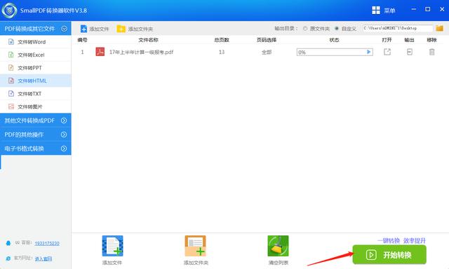The image size is (449, 269).
Task: Open official website 进入官网 link
Action: (43, 258)
